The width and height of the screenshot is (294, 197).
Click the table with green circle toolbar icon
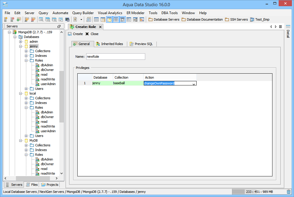(x=19, y=19)
